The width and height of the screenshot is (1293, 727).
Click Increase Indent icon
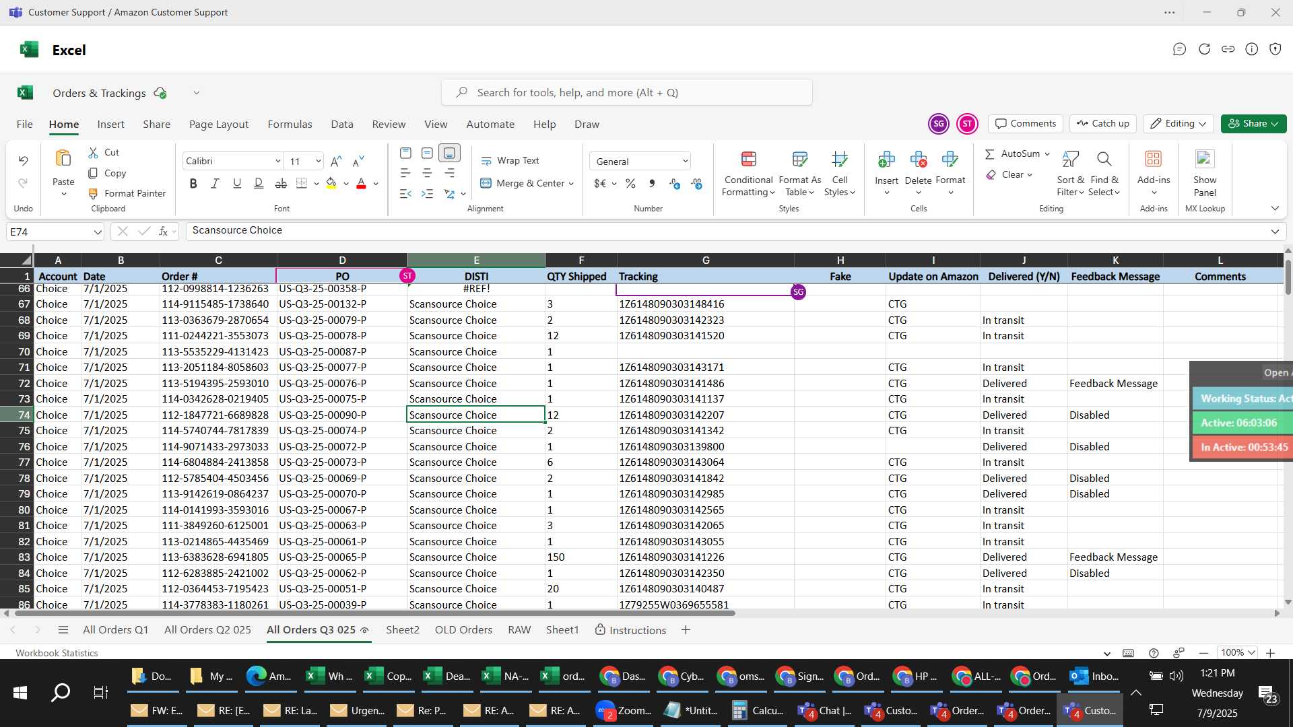coord(427,194)
